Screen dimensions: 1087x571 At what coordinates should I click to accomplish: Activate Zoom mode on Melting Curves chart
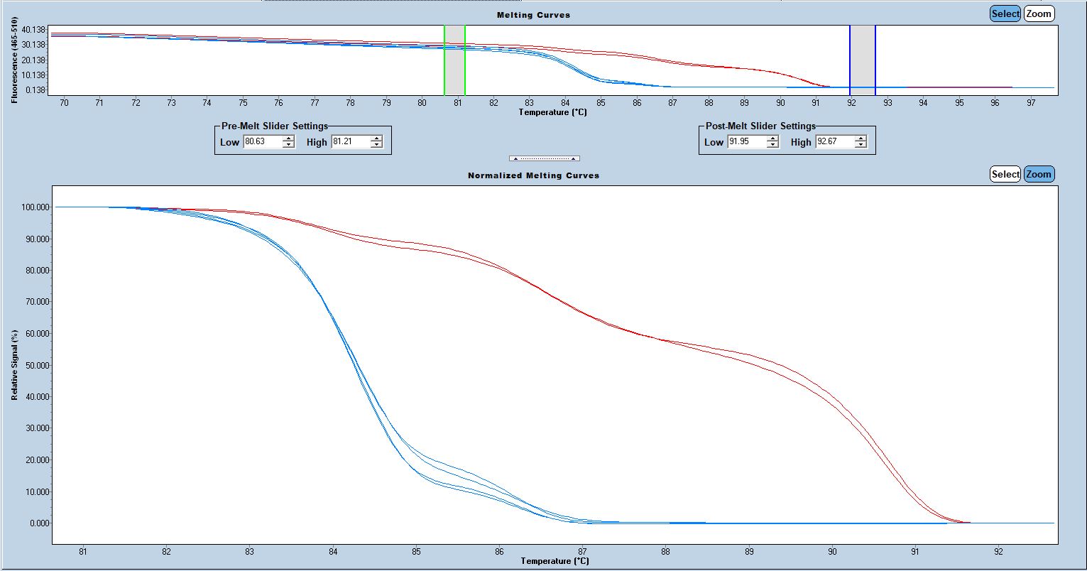[1039, 13]
